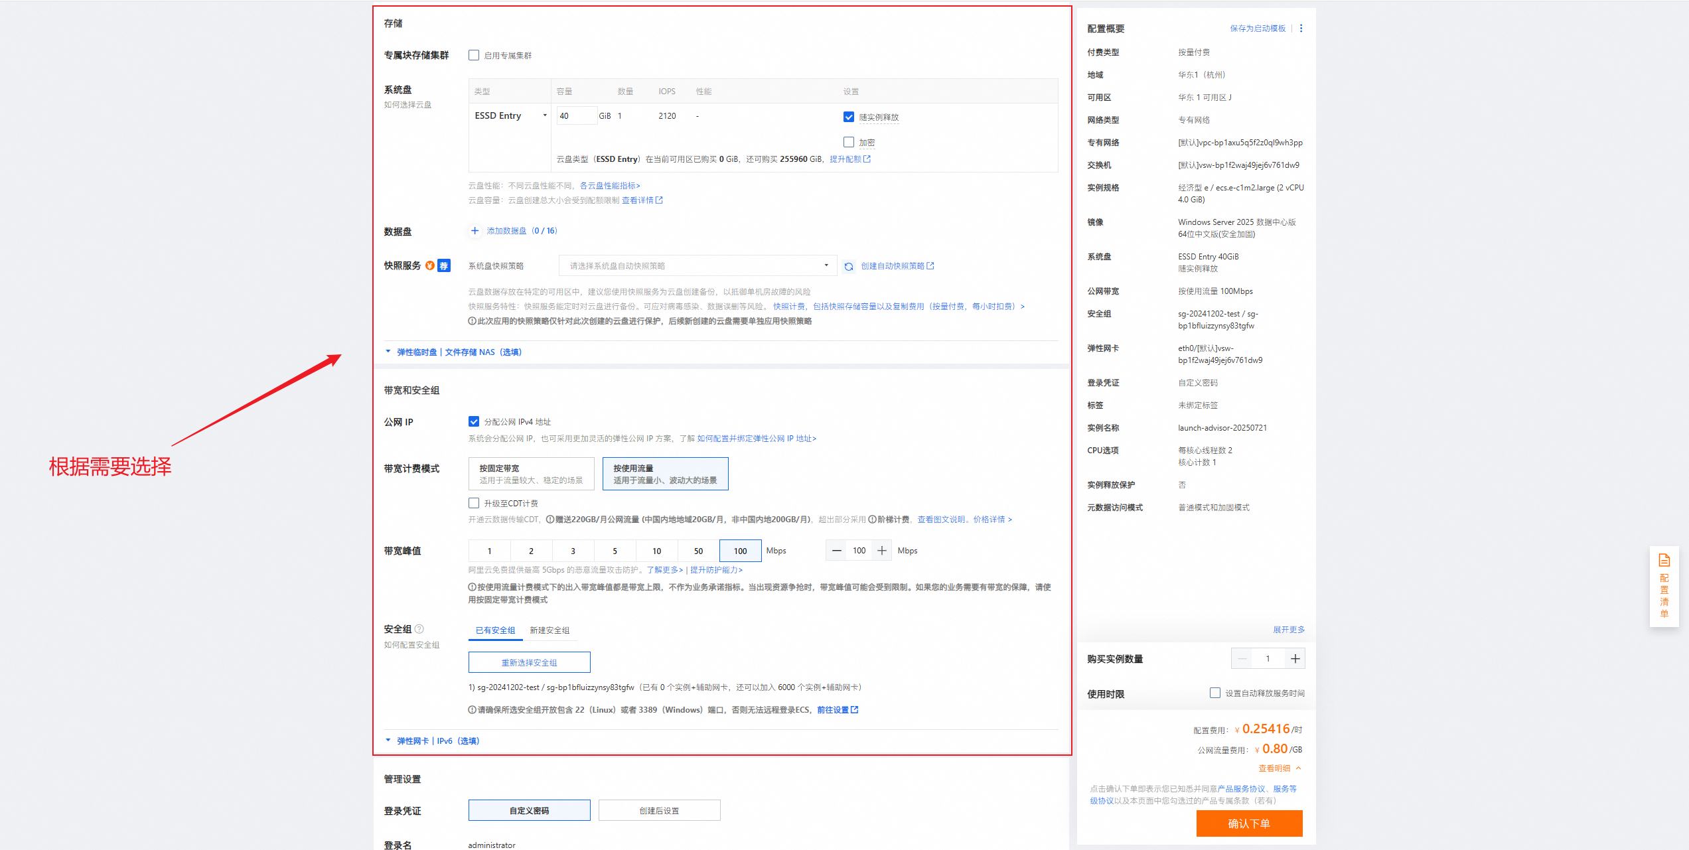
Task: Open the system disk snapshot policy dropdown
Action: pyautogui.click(x=697, y=266)
